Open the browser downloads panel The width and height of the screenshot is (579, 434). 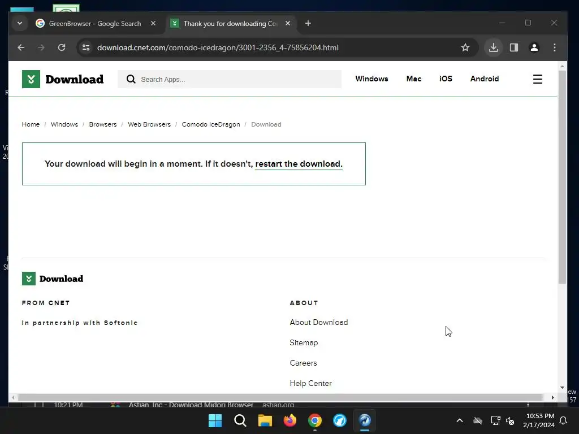[493, 47]
